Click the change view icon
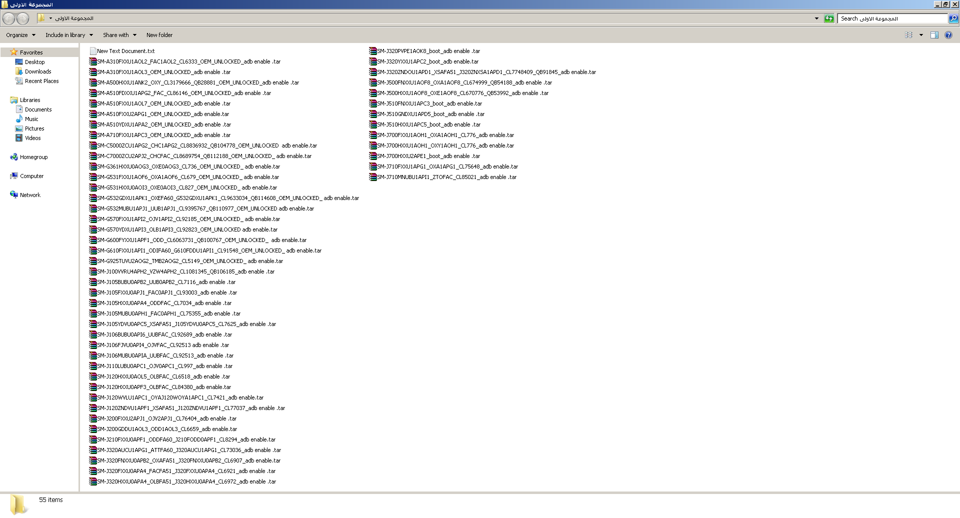Image resolution: width=960 pixels, height=518 pixels. click(x=909, y=35)
